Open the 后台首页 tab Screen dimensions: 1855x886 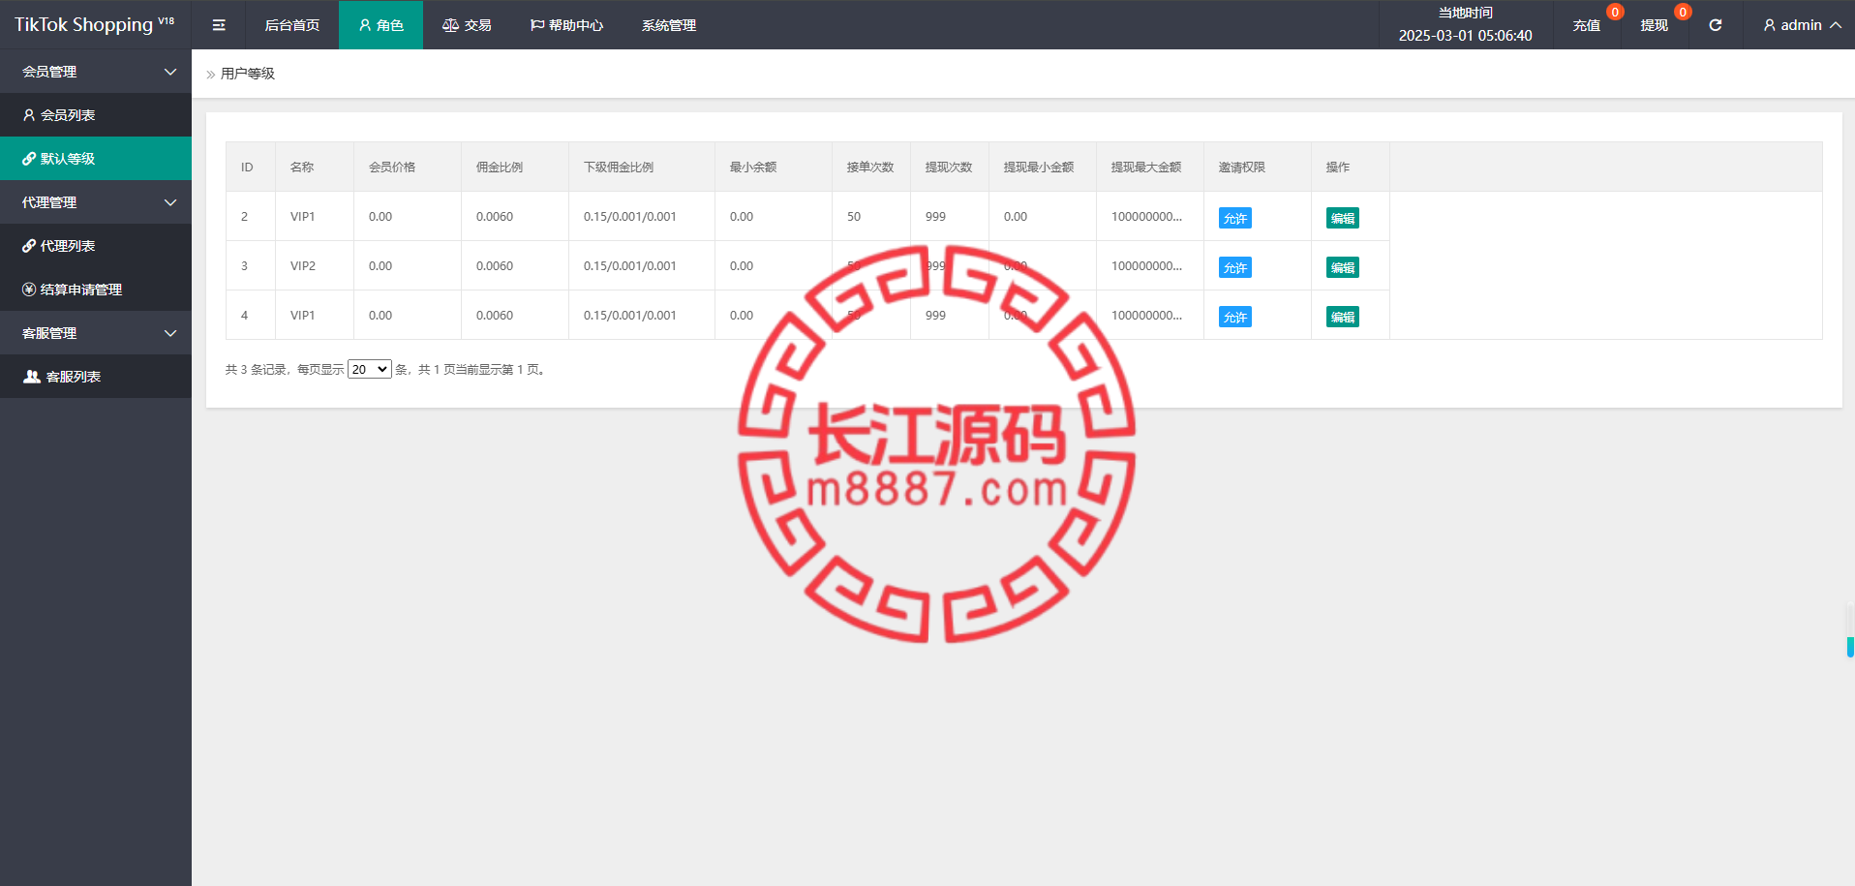coord(292,25)
